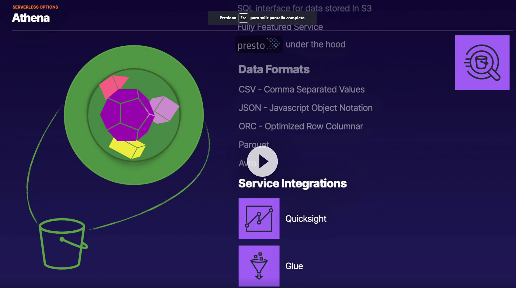The height and width of the screenshot is (288, 516).
Task: Click the Service Integrations heading
Action: click(x=292, y=183)
